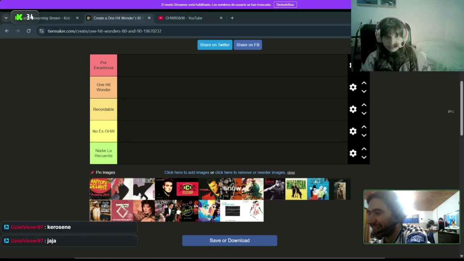
Task: Click Share on Twitter button
Action: 215,45
